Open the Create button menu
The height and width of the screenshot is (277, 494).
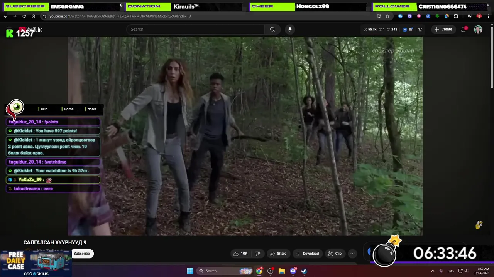[443, 29]
